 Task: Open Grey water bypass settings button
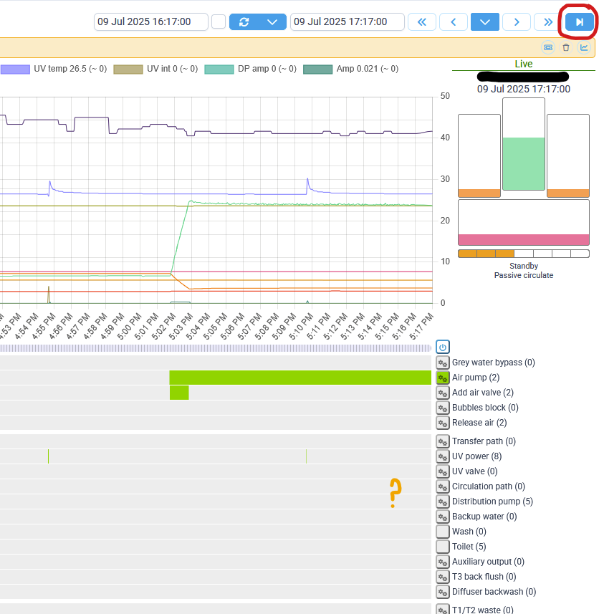tap(442, 363)
